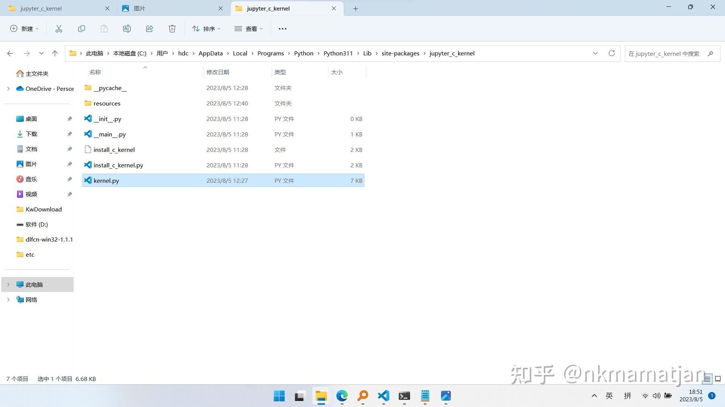This screenshot has width=725, height=407.
Task: Delete kernel.py using the trash icon
Action: coord(172,28)
